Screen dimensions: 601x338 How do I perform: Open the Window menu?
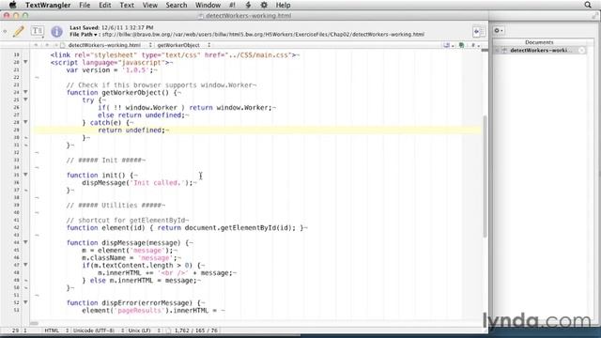208,5
